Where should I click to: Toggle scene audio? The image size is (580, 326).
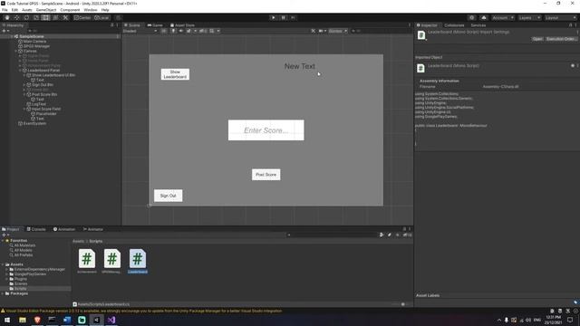[x=181, y=31]
